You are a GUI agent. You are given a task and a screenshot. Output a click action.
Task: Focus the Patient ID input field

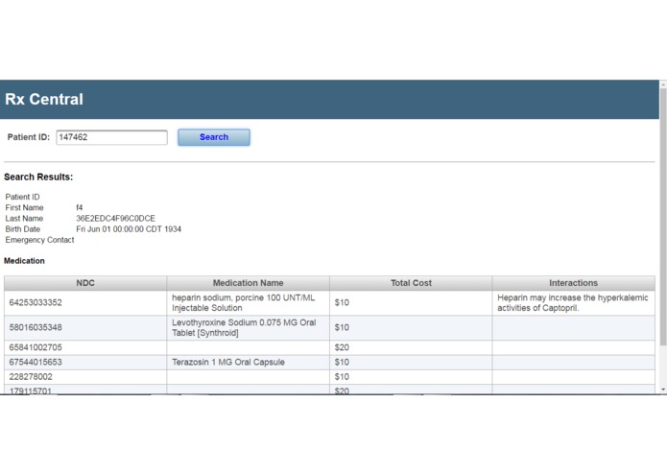click(x=111, y=137)
